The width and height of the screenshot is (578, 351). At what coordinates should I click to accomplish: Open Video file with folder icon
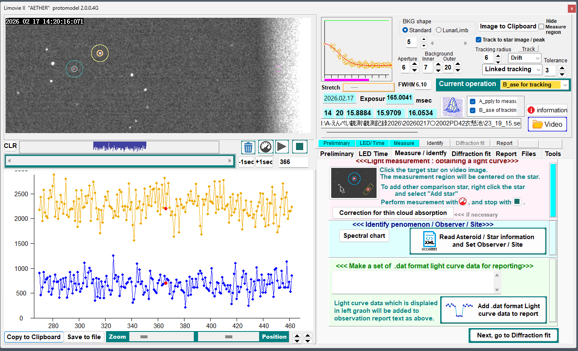point(547,124)
